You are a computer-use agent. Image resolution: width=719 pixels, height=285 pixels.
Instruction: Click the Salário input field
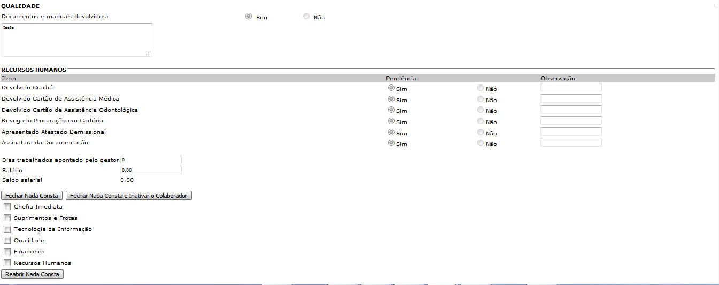151,170
